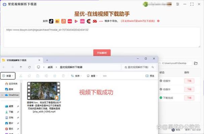204x134 pixels.
Task: Click the Weibo platform icon
Action: 58,21
